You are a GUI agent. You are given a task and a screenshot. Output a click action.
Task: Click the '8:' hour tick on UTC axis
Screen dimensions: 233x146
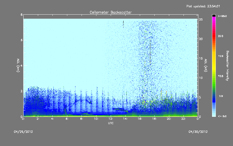[x=82, y=119]
